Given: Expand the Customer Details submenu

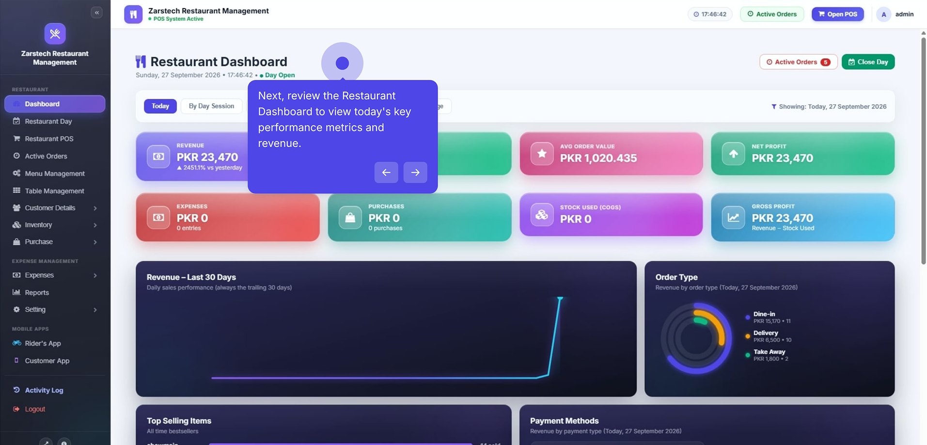Looking at the screenshot, I should [55, 208].
